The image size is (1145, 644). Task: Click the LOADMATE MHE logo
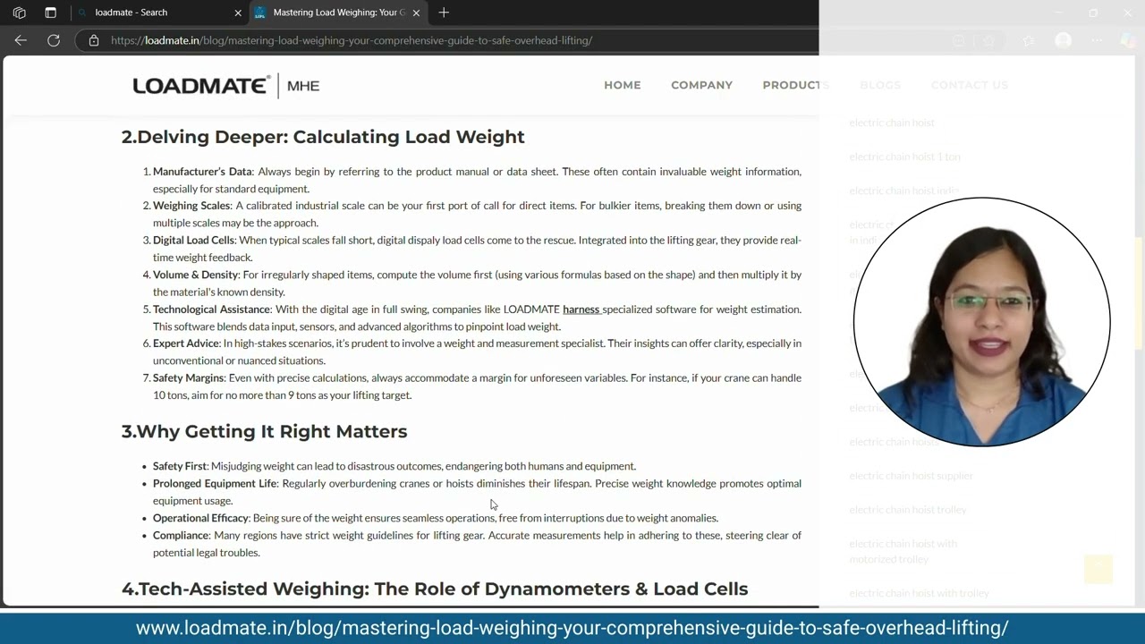(226, 86)
